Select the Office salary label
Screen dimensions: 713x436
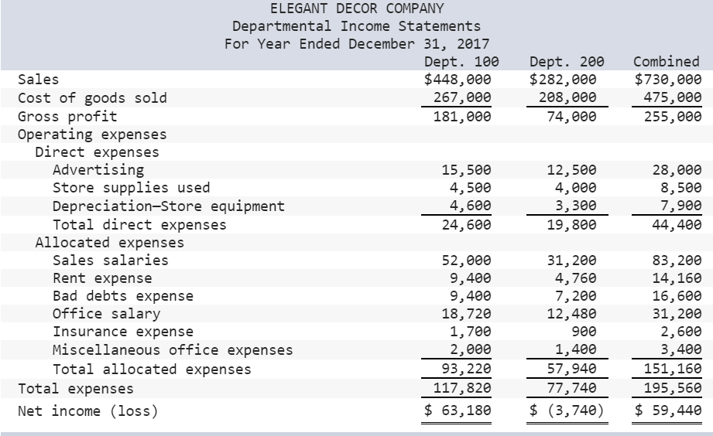click(x=106, y=314)
